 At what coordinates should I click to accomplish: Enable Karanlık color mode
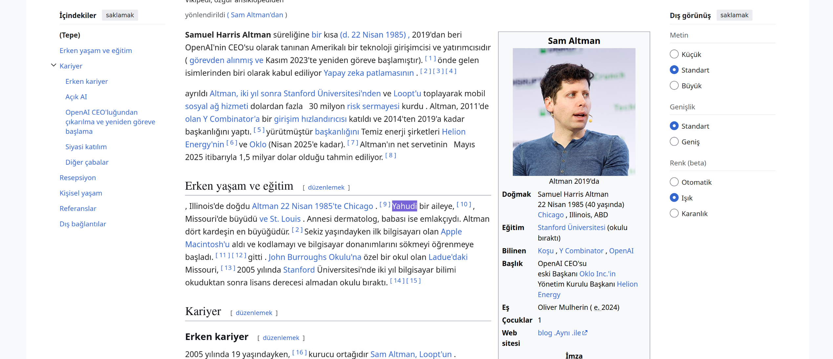tap(674, 213)
